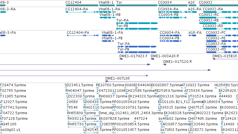Select EST AT25636.5prime
Viewport: 238px width, 134px height.
pyautogui.click(x=198, y=91)
